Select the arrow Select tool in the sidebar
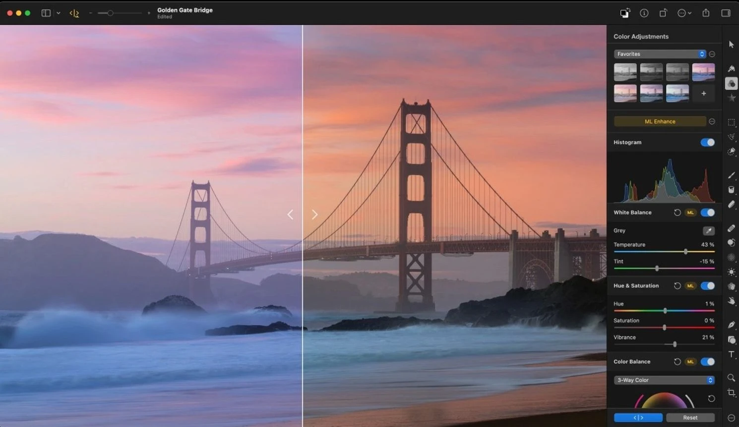 (732, 44)
